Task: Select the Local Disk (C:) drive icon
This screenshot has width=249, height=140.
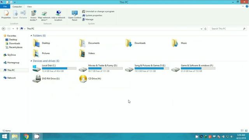Action: pyautogui.click(x=36, y=68)
